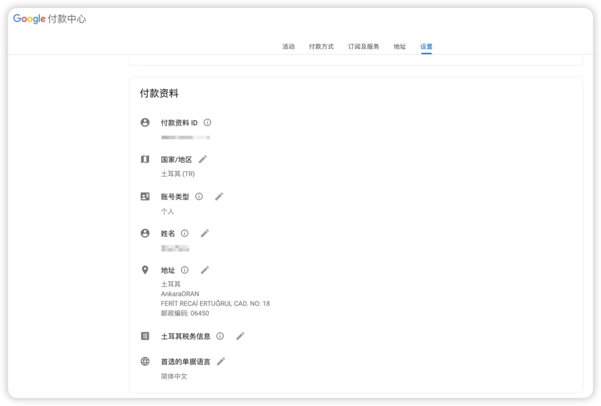
Task: Show info about 土耳其税务信息
Action: coord(220,336)
